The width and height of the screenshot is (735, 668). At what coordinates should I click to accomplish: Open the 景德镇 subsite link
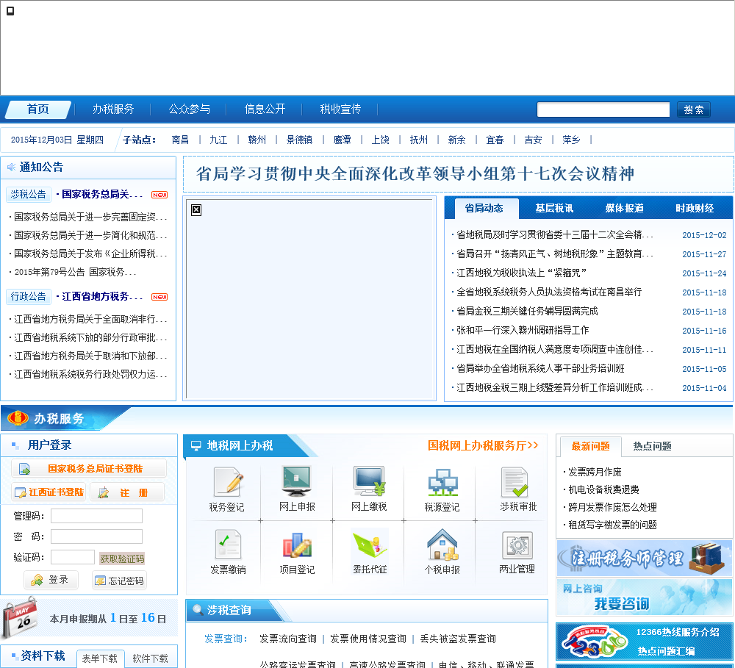(x=300, y=140)
